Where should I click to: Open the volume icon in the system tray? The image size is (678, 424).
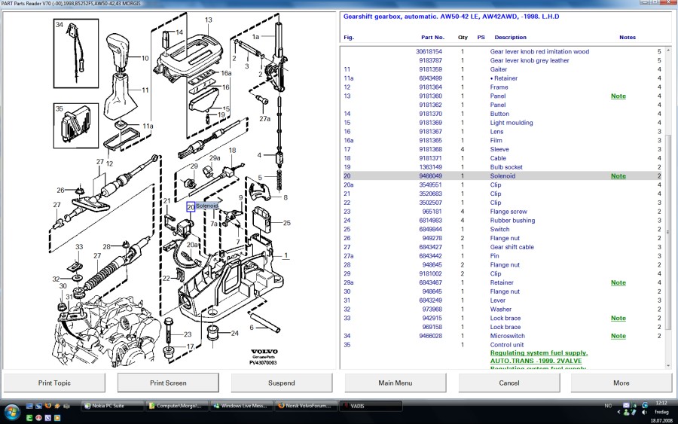click(x=644, y=413)
